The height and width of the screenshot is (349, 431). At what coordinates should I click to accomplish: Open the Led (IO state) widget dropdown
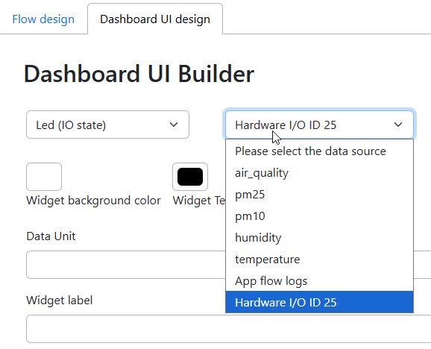click(107, 125)
